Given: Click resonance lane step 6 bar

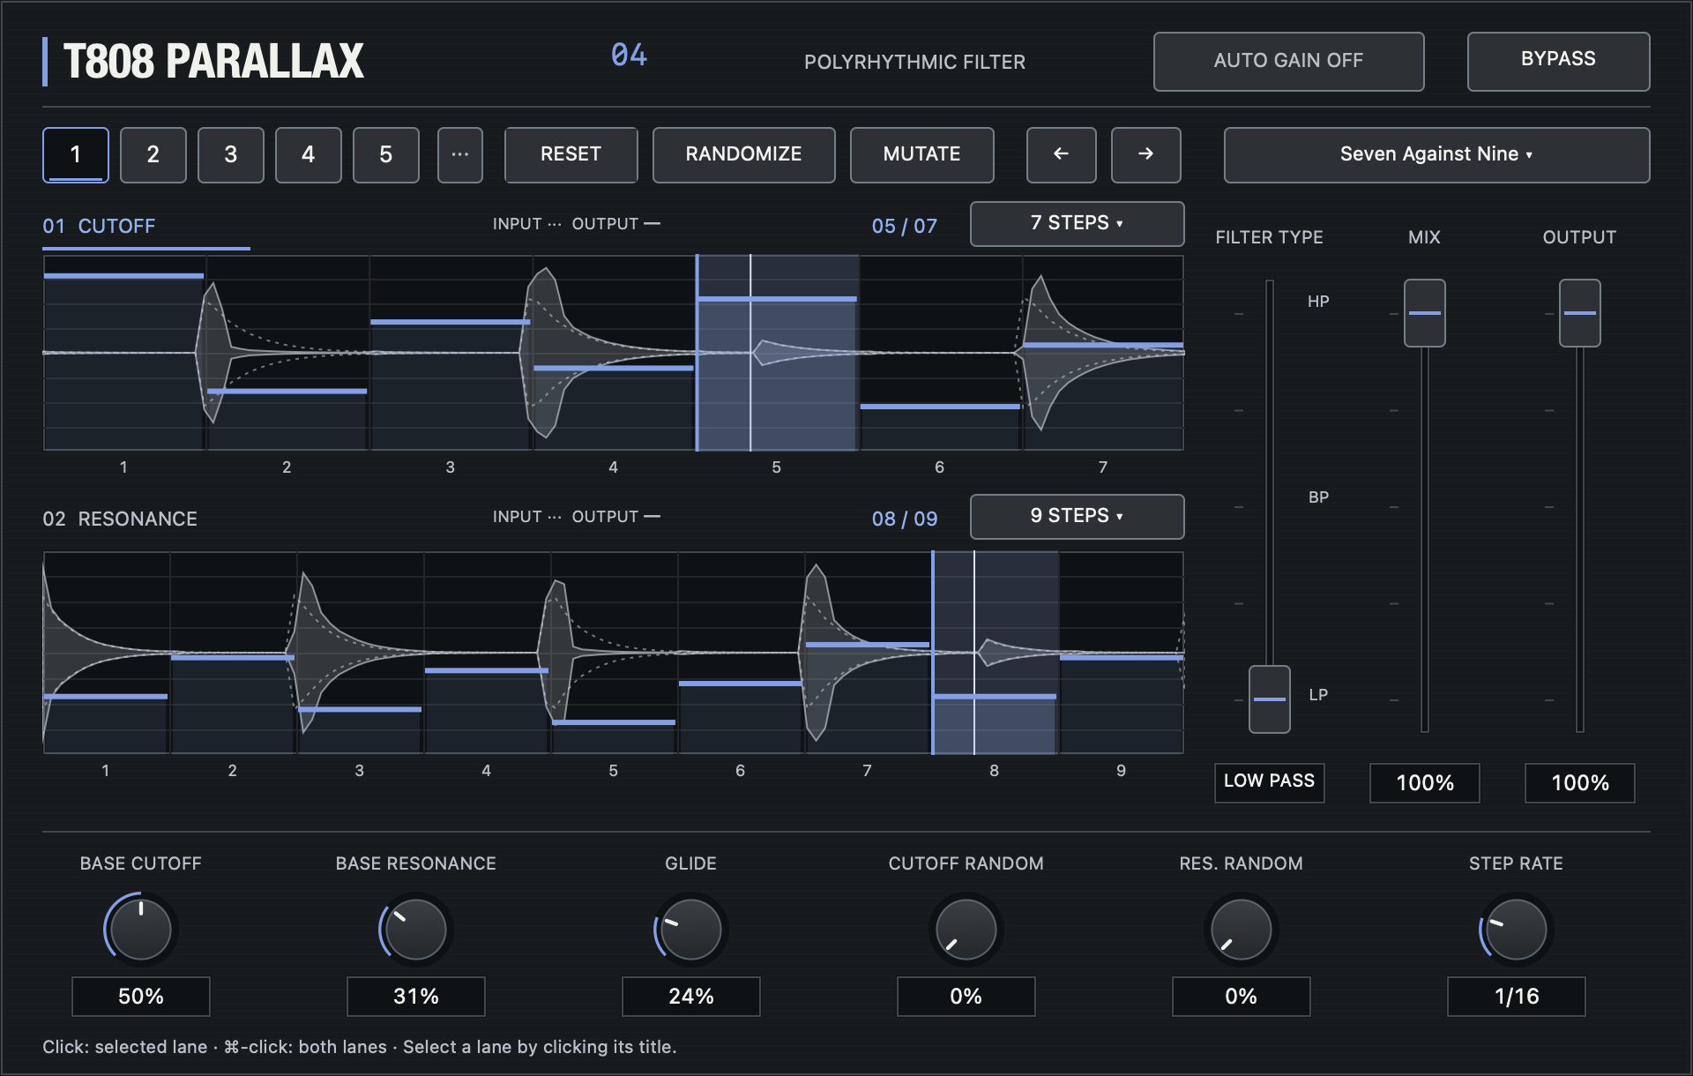Looking at the screenshot, I should pyautogui.click(x=741, y=684).
